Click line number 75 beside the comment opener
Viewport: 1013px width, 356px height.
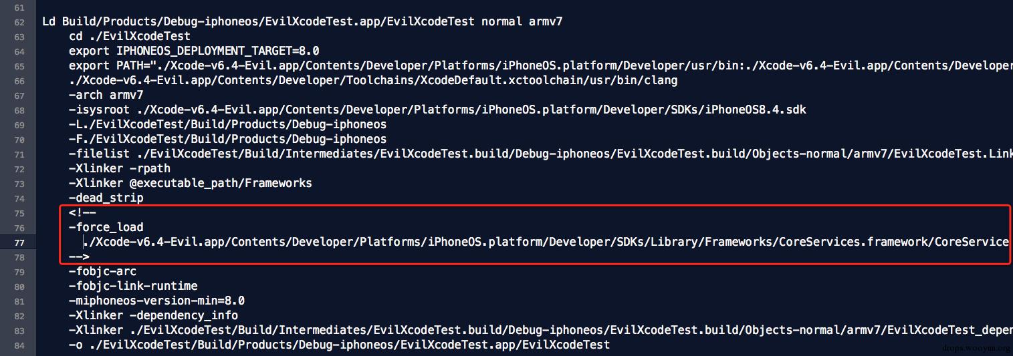18,213
